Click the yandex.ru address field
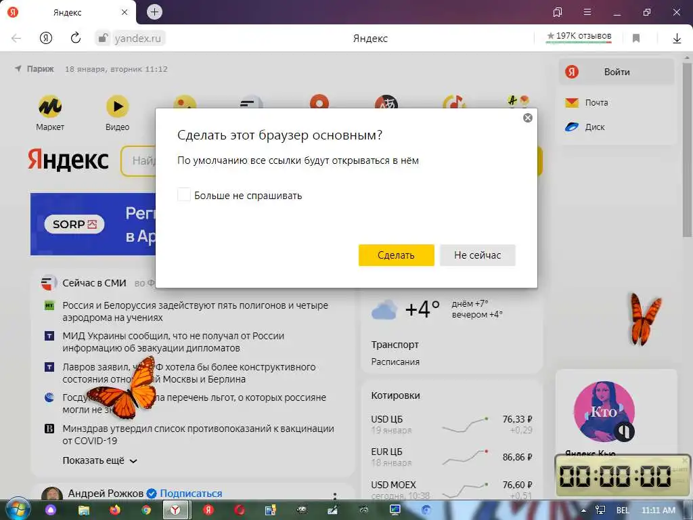693x520 pixels. (138, 39)
